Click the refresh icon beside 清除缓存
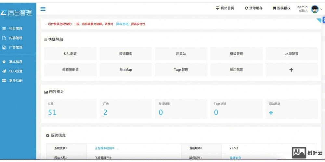 pyautogui.click(x=246, y=8)
